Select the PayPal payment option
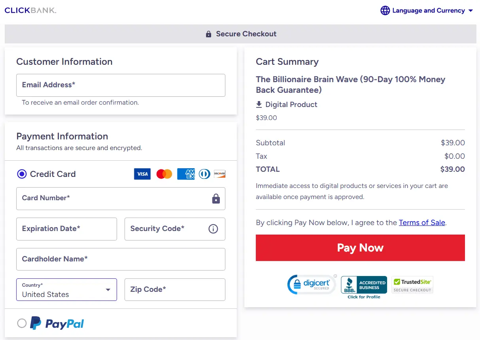 point(22,323)
